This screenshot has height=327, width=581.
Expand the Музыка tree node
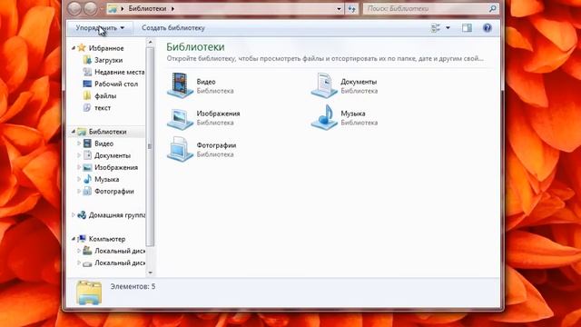click(79, 179)
